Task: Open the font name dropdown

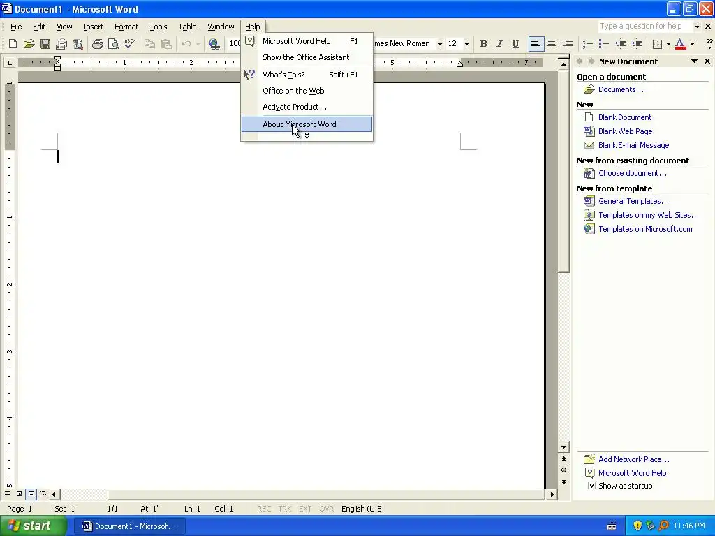Action: tap(440, 44)
